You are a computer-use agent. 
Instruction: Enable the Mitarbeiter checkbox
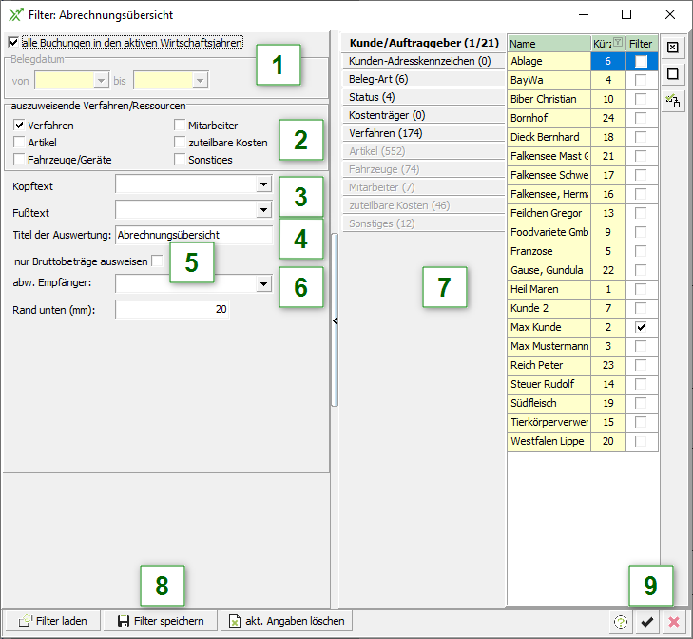pos(181,126)
